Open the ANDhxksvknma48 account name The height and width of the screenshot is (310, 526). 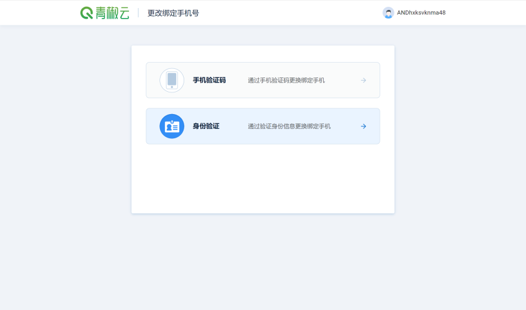coord(421,13)
